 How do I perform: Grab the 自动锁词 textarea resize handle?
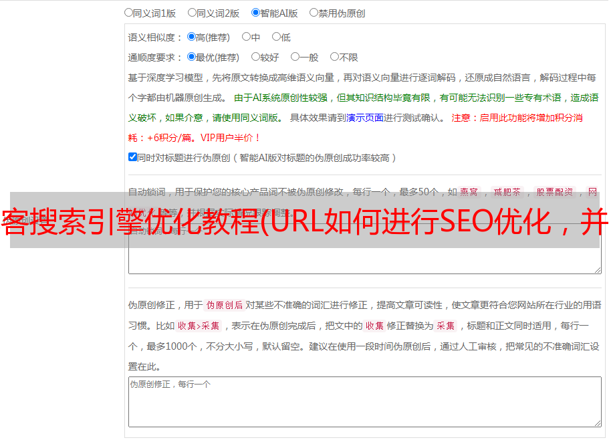click(598, 270)
